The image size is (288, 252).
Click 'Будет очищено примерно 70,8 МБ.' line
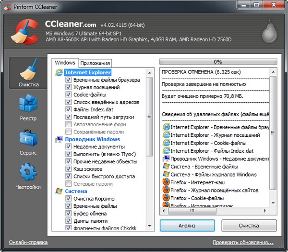pyautogui.click(x=203, y=96)
